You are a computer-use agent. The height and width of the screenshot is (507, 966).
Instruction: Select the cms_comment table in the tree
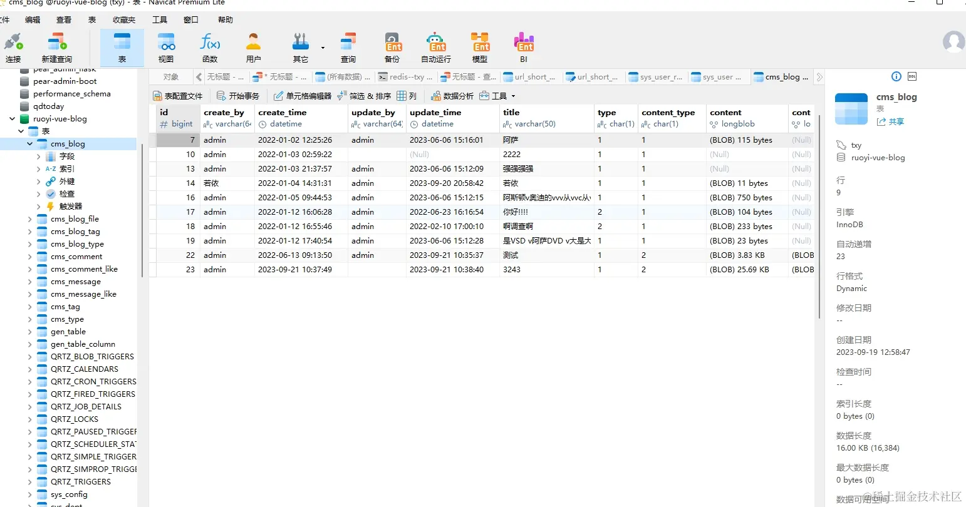(76, 256)
